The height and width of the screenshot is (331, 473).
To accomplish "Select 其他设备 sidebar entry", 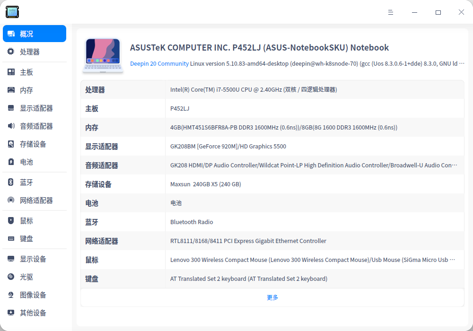I will coord(35,313).
